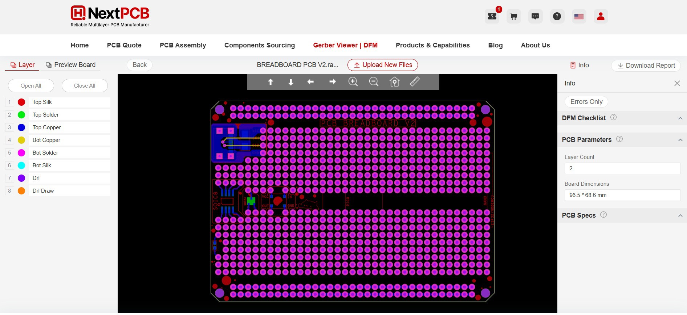Click Upload New Files button
This screenshot has height=315, width=687.
click(383, 65)
